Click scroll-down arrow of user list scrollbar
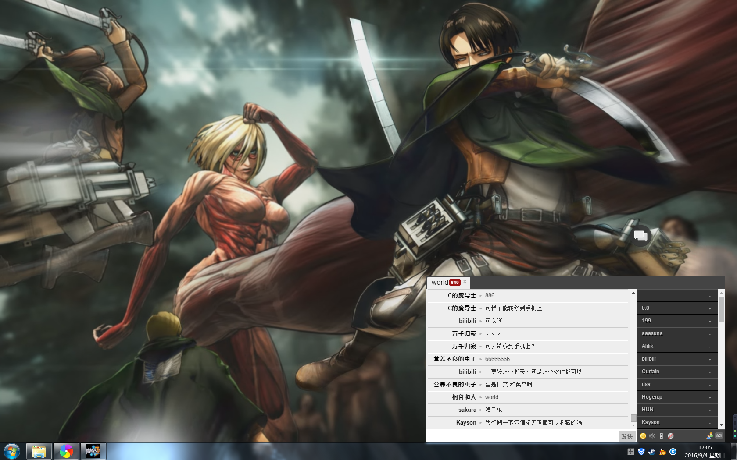This screenshot has width=737, height=460. (721, 425)
